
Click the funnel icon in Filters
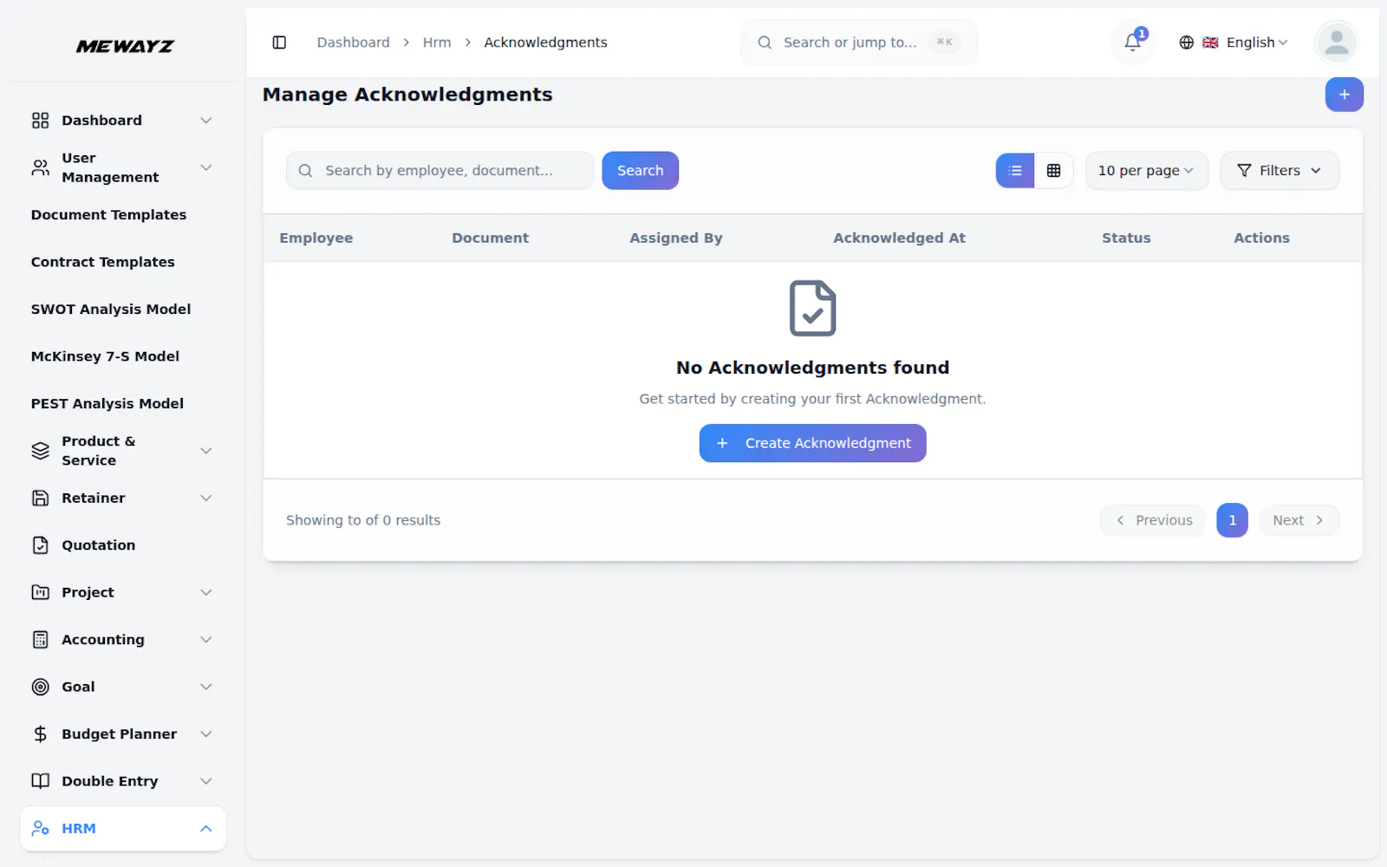pyautogui.click(x=1244, y=171)
